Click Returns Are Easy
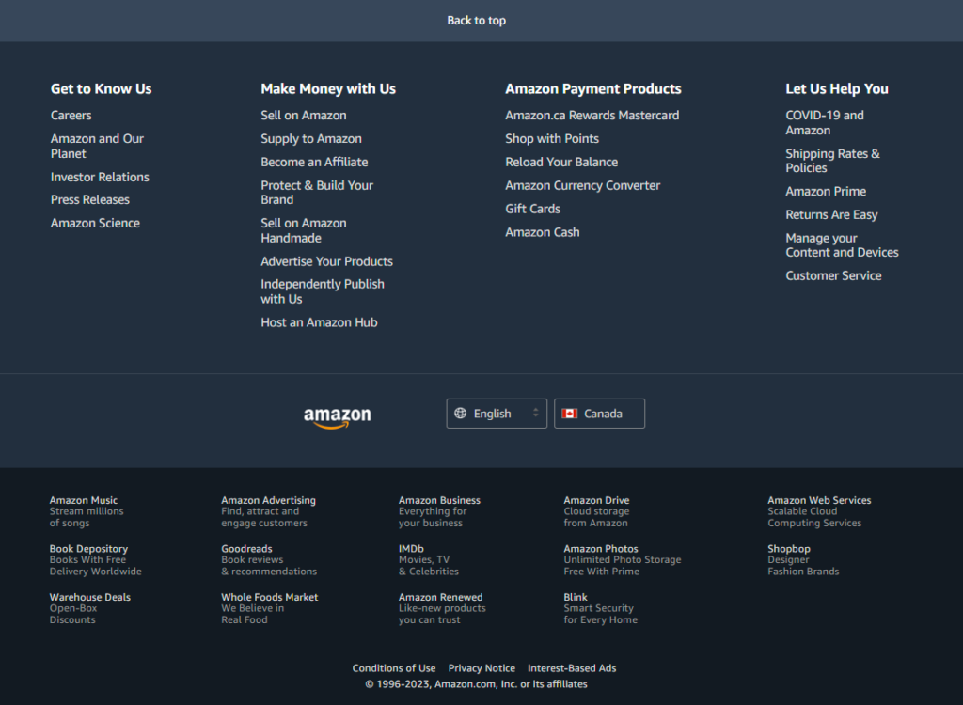This screenshot has width=963, height=705. click(831, 215)
